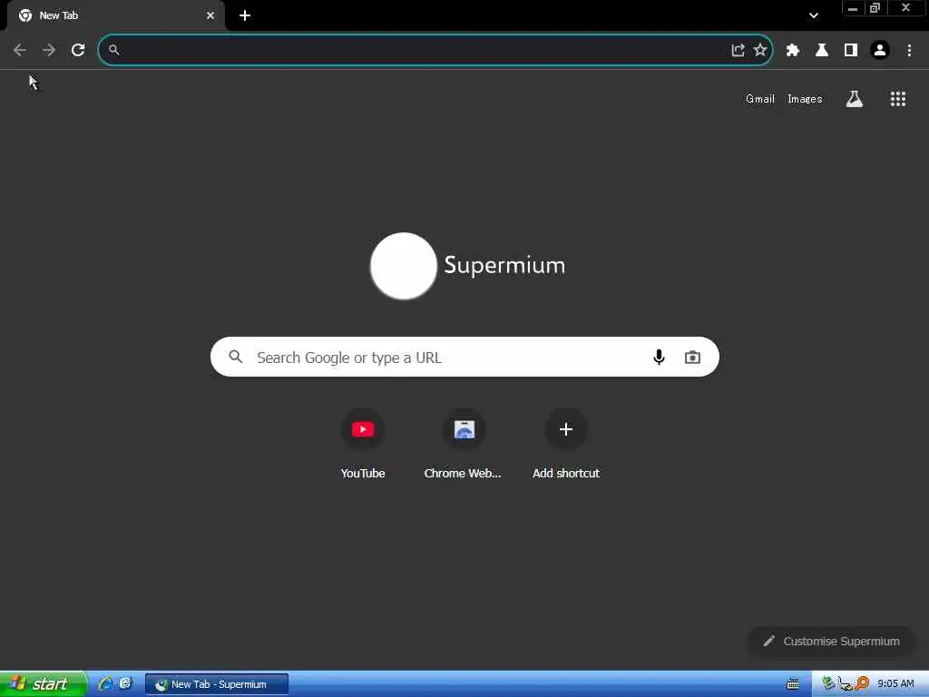Click the on-screen keyboard tray icon

(x=793, y=684)
